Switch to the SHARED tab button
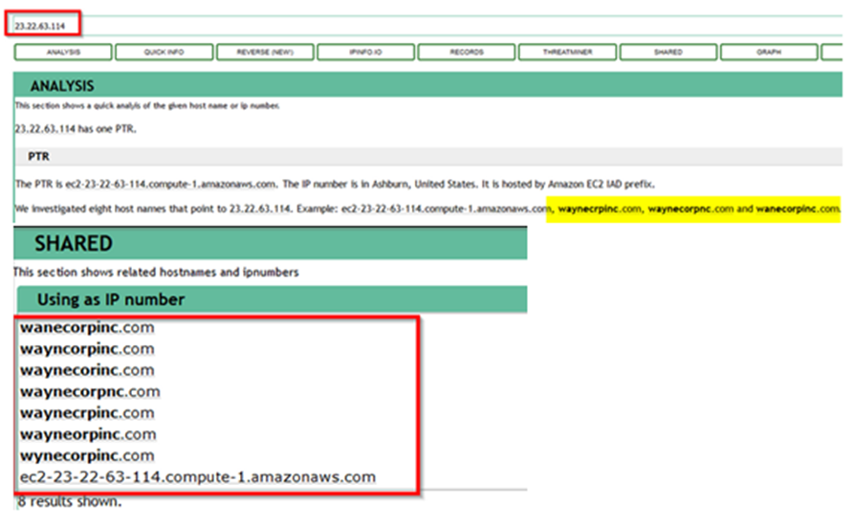853x528 pixels. [x=668, y=53]
